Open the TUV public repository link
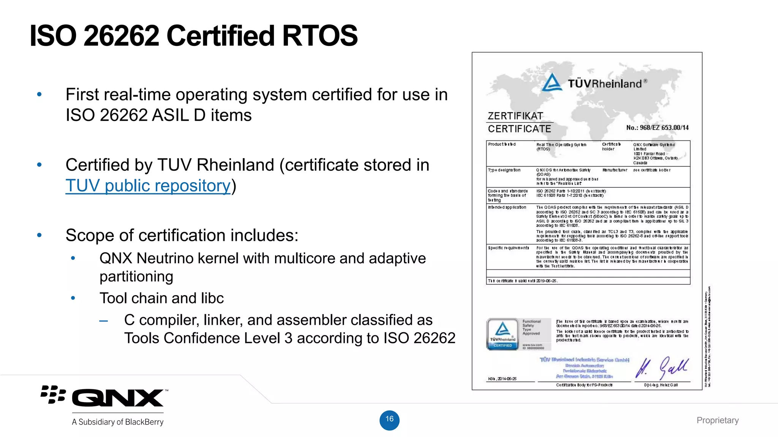Viewport: 778px width, 437px height. 148,186
